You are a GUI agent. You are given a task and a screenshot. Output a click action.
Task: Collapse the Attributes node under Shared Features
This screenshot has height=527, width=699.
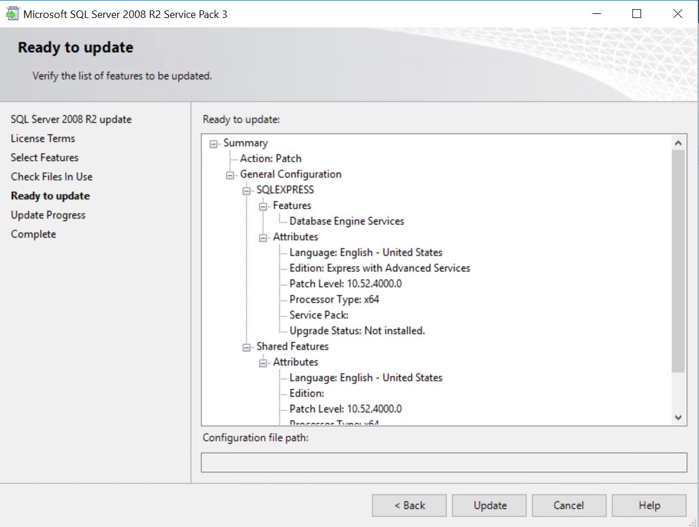[x=264, y=362]
